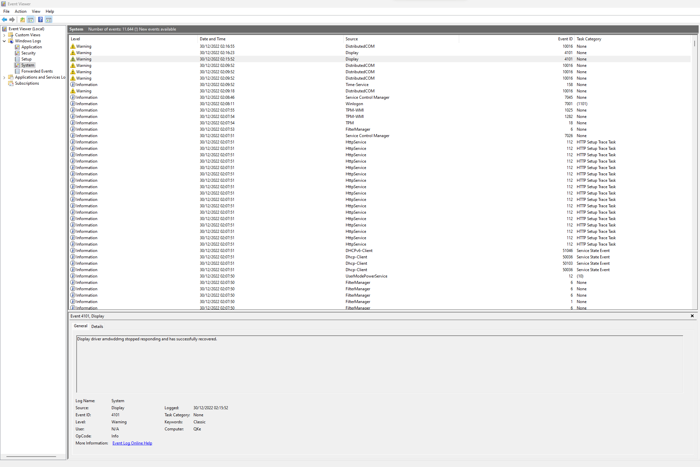This screenshot has width=700, height=467.
Task: Collapse the Windows Logs tree node
Action: pyautogui.click(x=4, y=41)
